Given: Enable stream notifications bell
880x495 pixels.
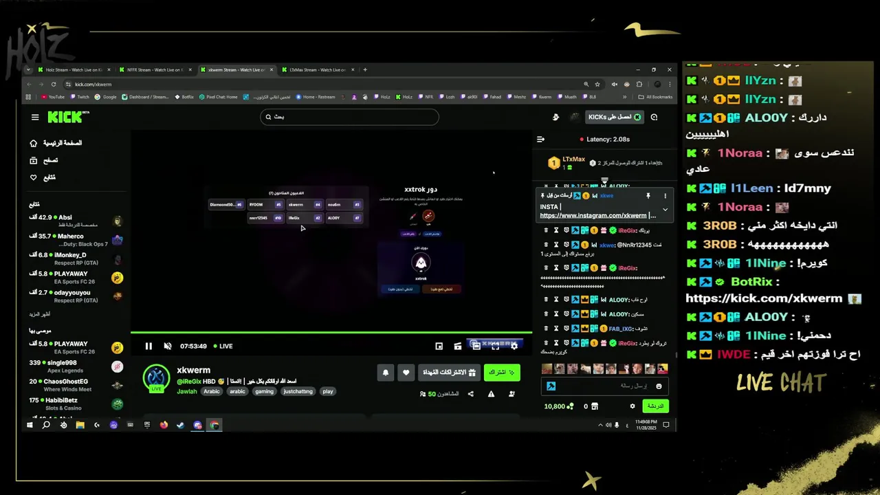Looking at the screenshot, I should [386, 373].
